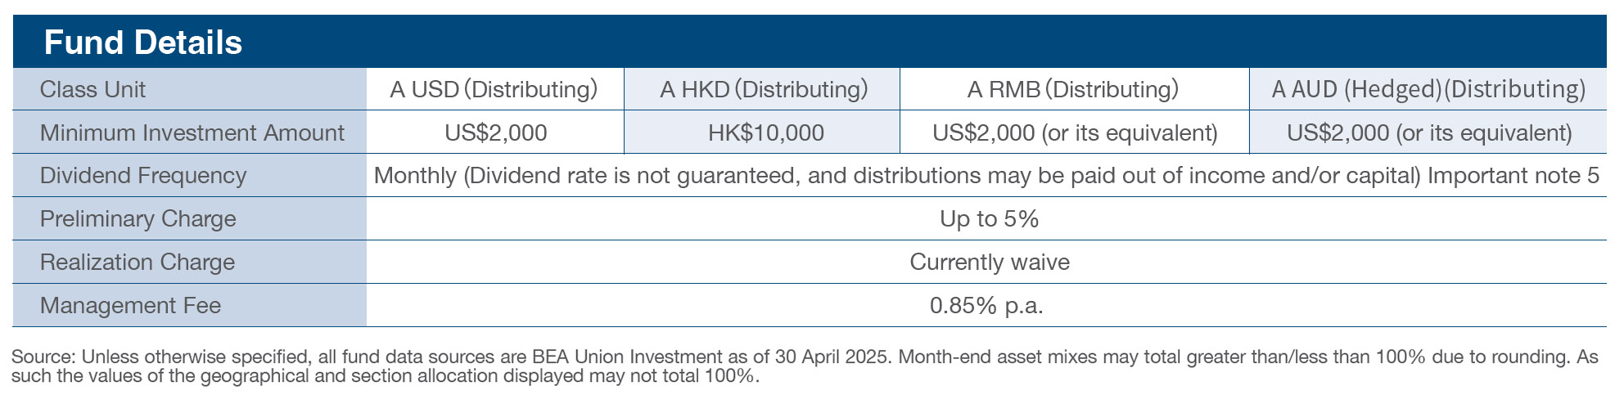Click the Up to 5% value
The height and width of the screenshot is (395, 1624).
989,219
